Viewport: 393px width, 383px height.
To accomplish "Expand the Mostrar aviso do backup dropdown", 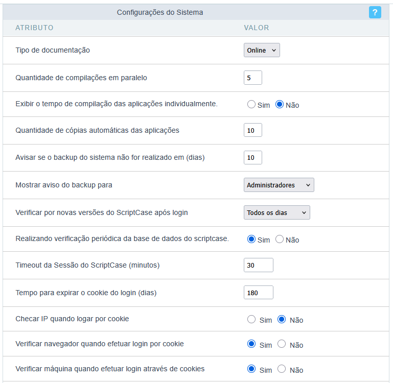I will 279,185.
